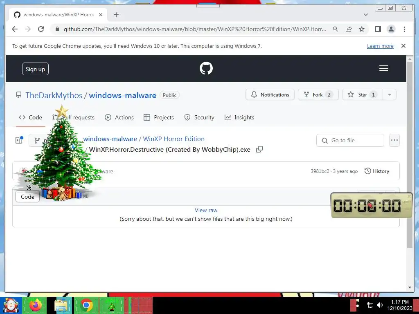419x314 pixels.
Task: Open a new browser tab
Action: point(116,15)
